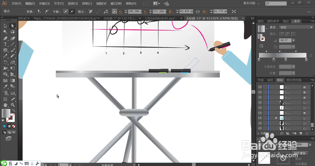Click the search field in the top bar
The image size is (315, 166).
(276, 3)
